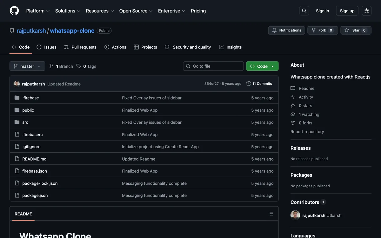The height and width of the screenshot is (238, 381).
Task: Expand the Platform menu
Action: point(38,11)
